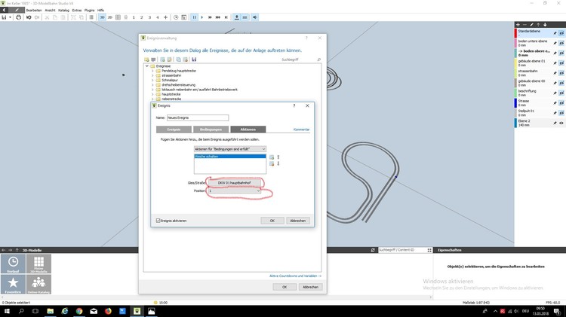The width and height of the screenshot is (566, 317).
Task: Click the layer edit pencil icon
Action: tap(532, 25)
